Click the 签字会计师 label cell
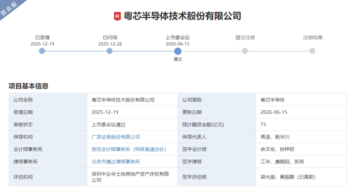 click(x=217, y=149)
